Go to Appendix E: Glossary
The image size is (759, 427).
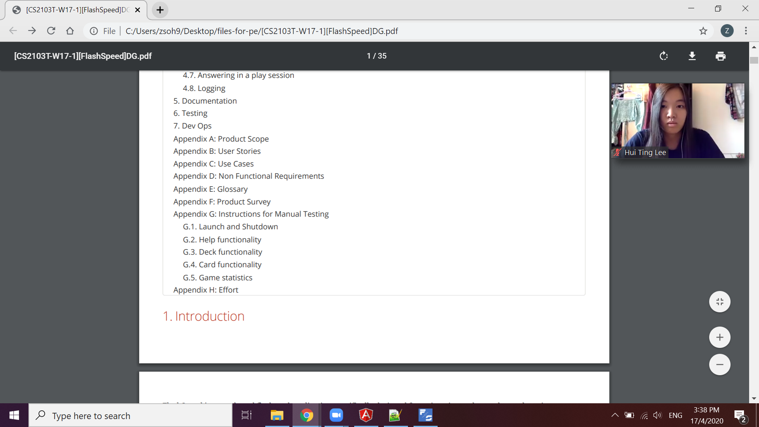(x=210, y=189)
